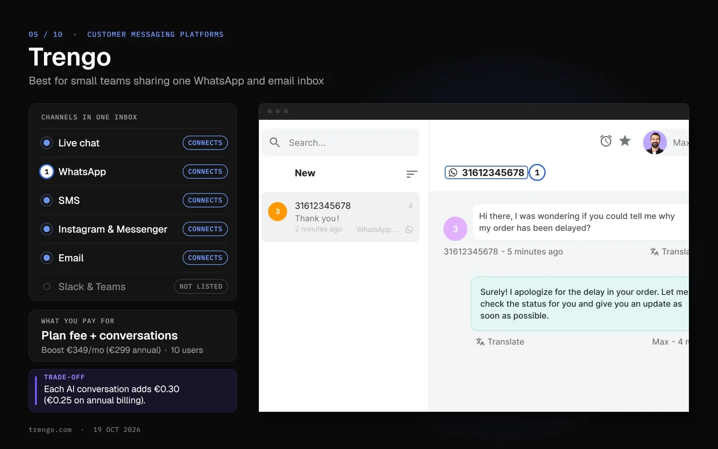The image size is (718, 449).
Task: Click the WhatsApp number badge 31612345678 in header
Action: click(486, 172)
